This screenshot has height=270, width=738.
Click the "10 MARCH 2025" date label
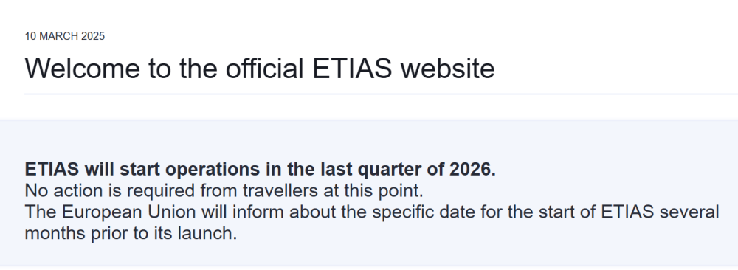coord(64,36)
